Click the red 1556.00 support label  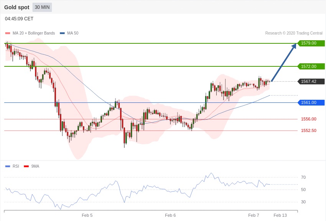point(308,119)
